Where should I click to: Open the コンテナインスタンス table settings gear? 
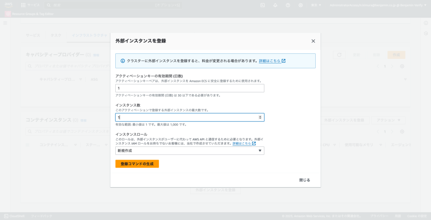coord(402,132)
